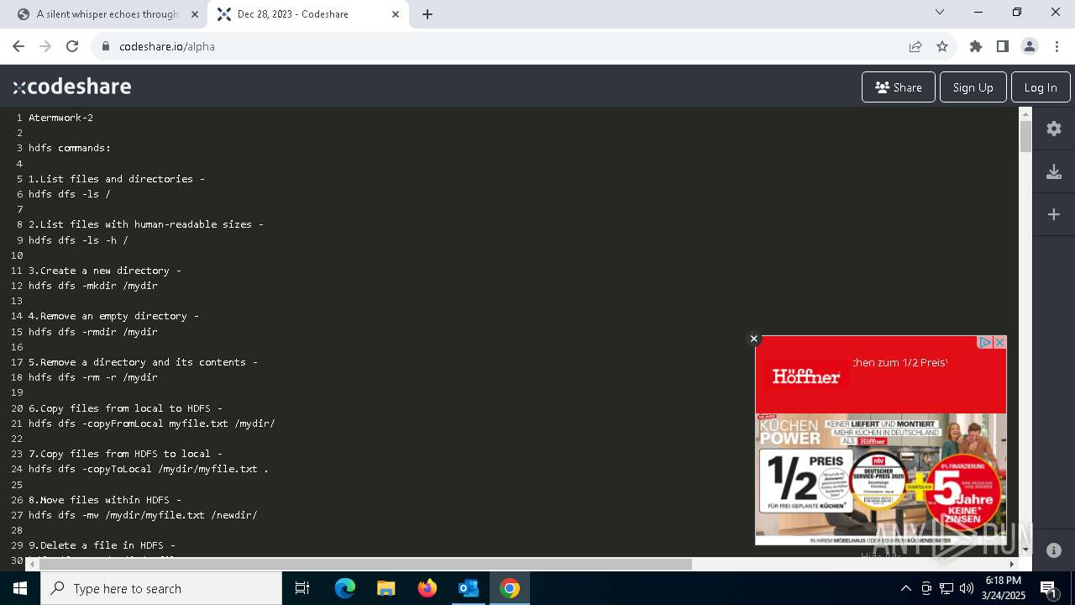1075x605 pixels.
Task: Close the Codeshare tab
Action: pos(396,14)
